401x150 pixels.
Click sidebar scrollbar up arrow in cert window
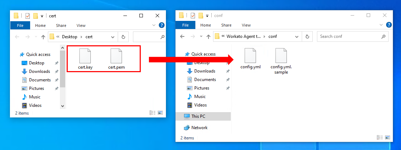click(x=63, y=48)
